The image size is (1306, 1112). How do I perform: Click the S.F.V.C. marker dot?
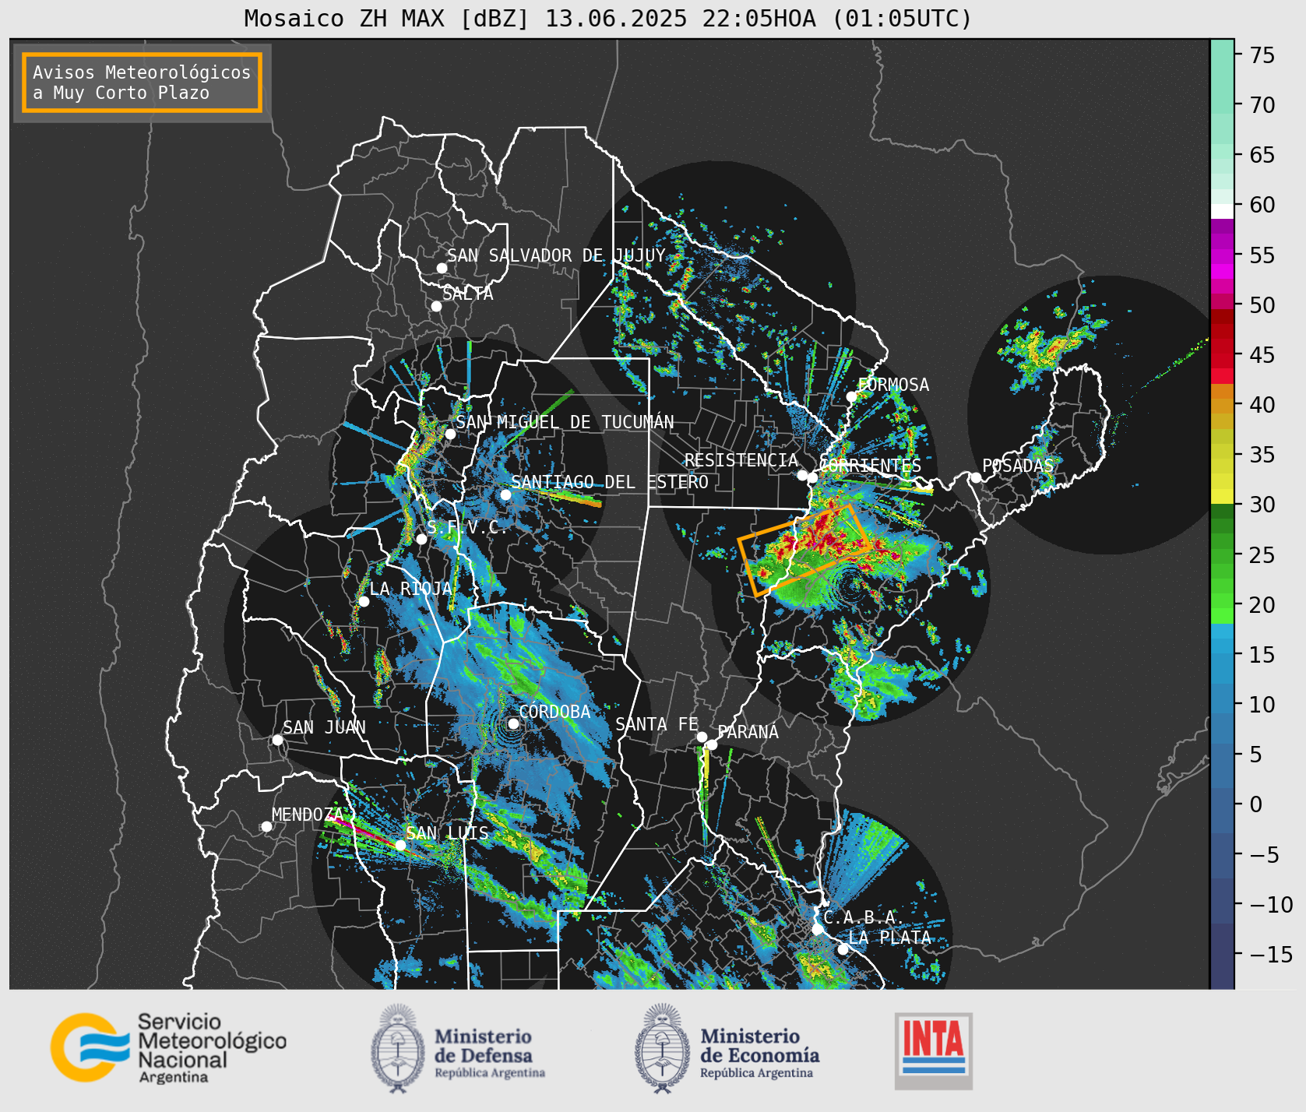pyautogui.click(x=421, y=539)
